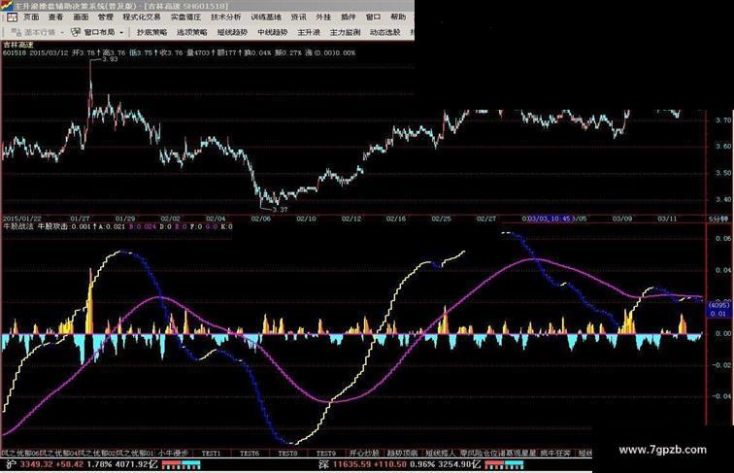The height and width of the screenshot is (473, 734).
Task: Click the 吉林高速 stock name label
Action: 18,46
